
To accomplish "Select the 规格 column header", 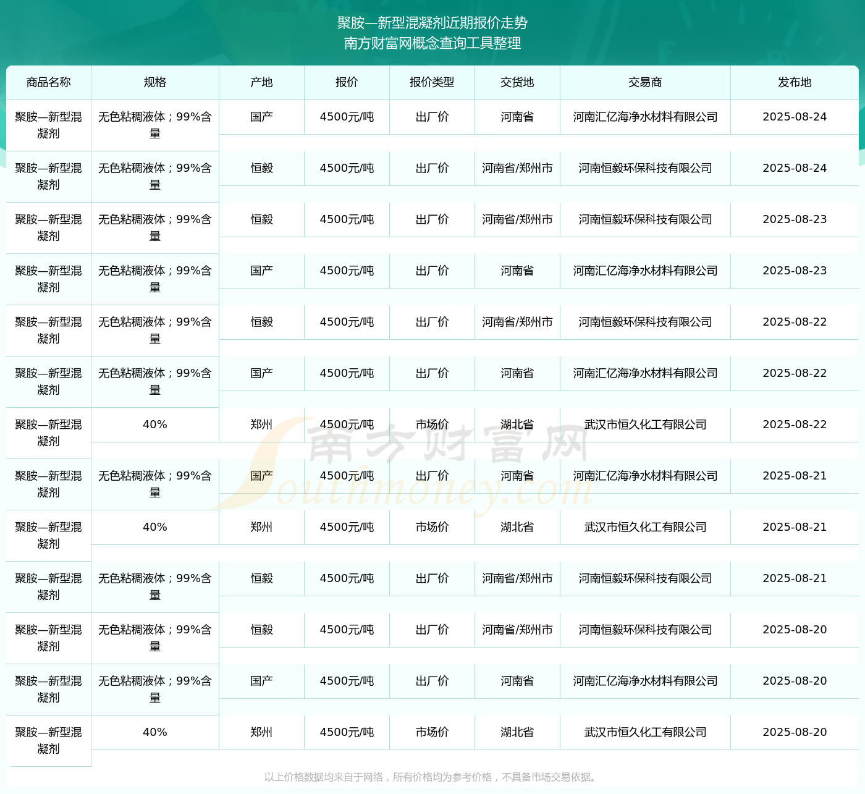I will [154, 82].
